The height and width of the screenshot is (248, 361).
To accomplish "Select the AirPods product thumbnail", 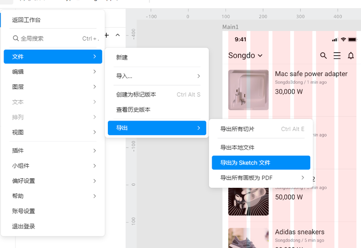I will pyautogui.click(x=248, y=201).
